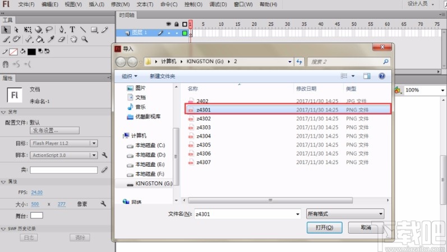Toggle show all layers as outlines
The height and width of the screenshot is (252, 447).
[x=185, y=24]
